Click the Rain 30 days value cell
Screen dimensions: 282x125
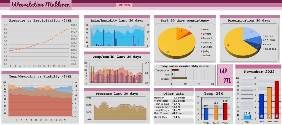[x=178, y=113]
